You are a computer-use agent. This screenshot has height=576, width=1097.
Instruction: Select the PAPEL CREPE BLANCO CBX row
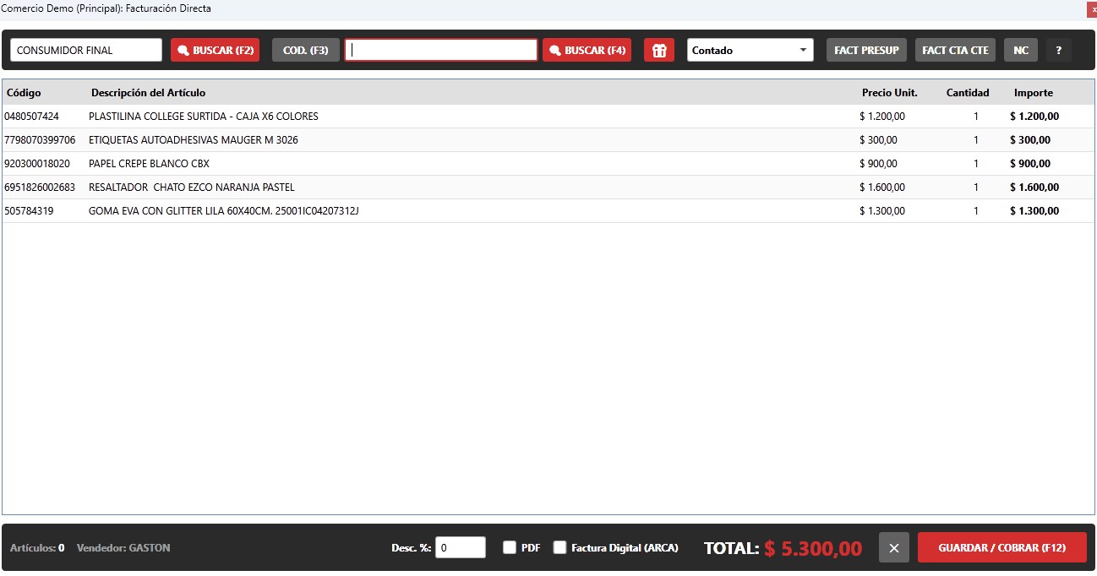[548, 164]
